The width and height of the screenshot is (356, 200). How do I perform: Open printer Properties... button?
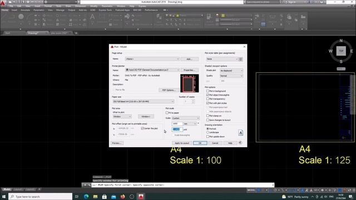point(189,70)
